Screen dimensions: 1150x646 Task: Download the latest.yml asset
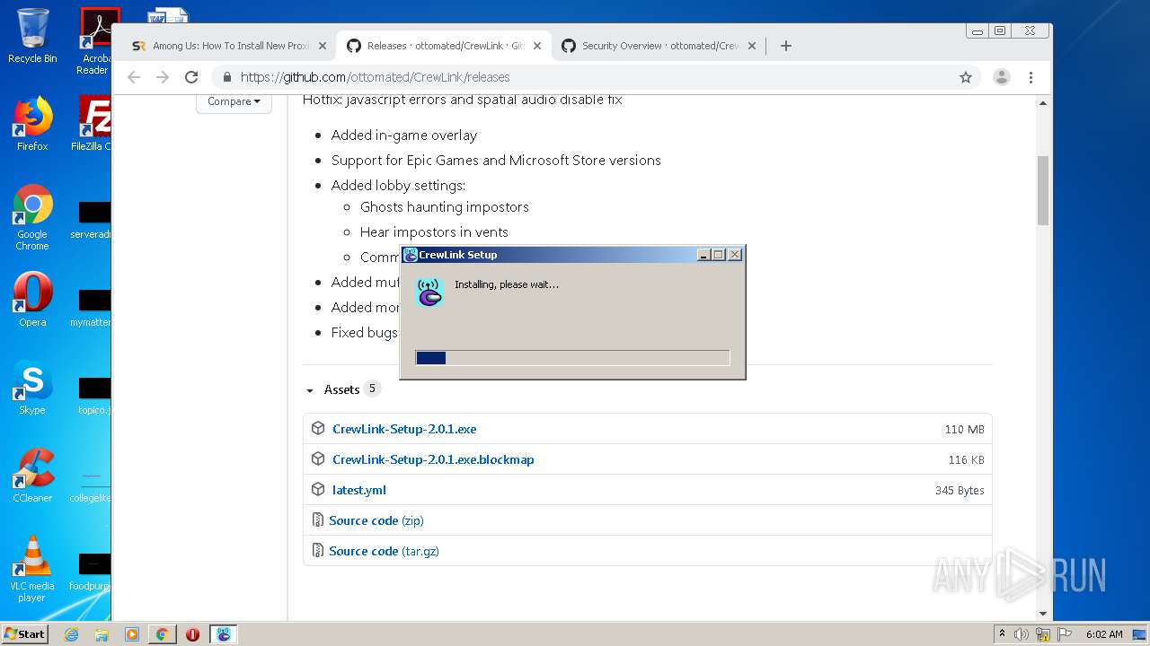point(359,490)
